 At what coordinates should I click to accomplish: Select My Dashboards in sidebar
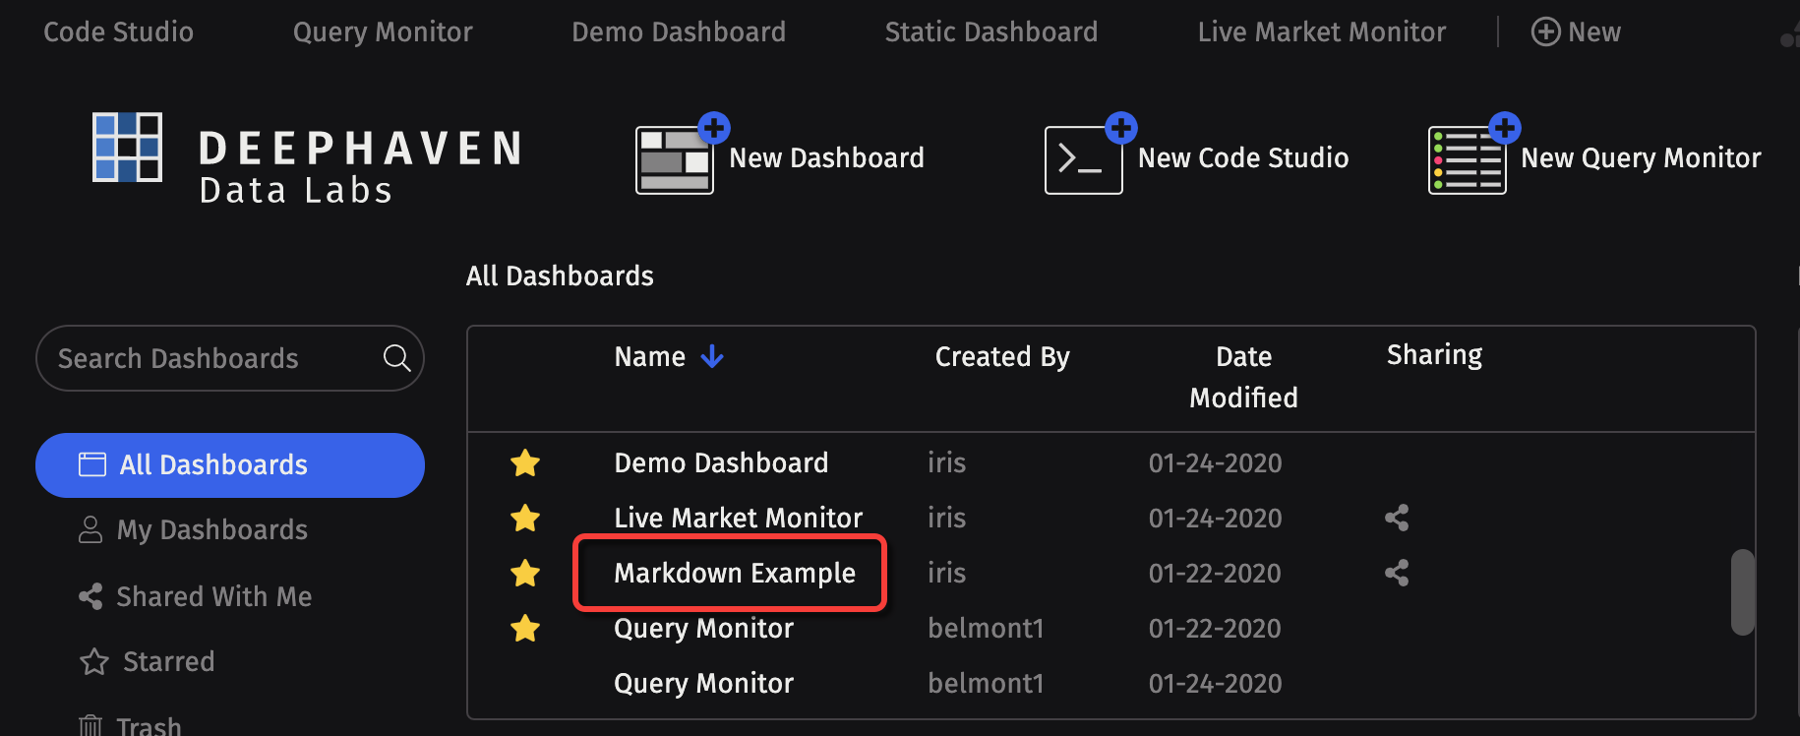coord(212,529)
